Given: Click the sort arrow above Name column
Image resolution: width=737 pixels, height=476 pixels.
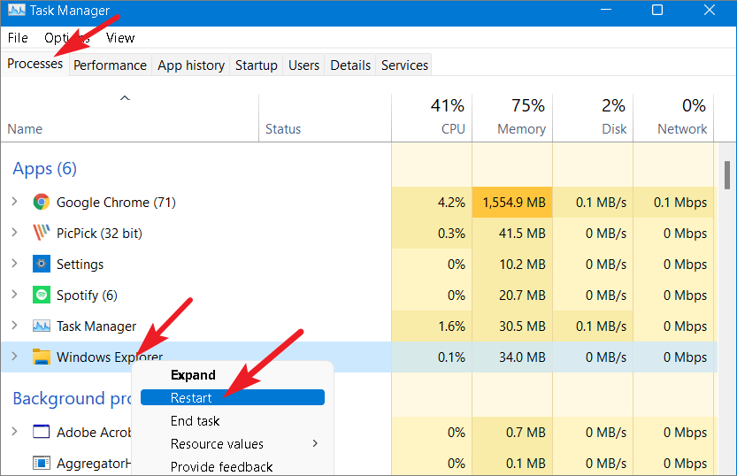Looking at the screenshot, I should tap(125, 98).
